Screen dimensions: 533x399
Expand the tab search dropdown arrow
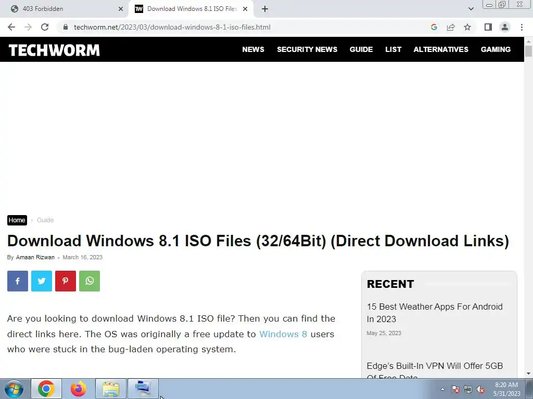(471, 9)
